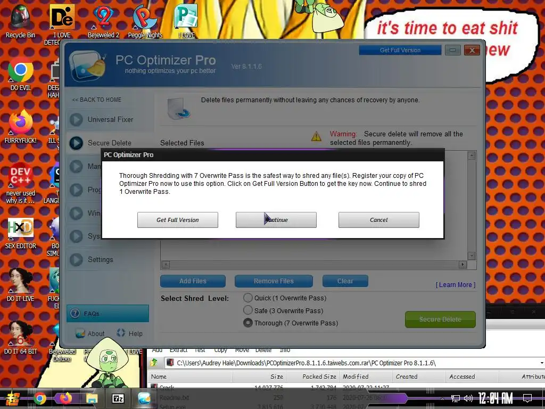Open File Explorer from the taskbar
This screenshot has height=409, width=545.
click(x=92, y=398)
